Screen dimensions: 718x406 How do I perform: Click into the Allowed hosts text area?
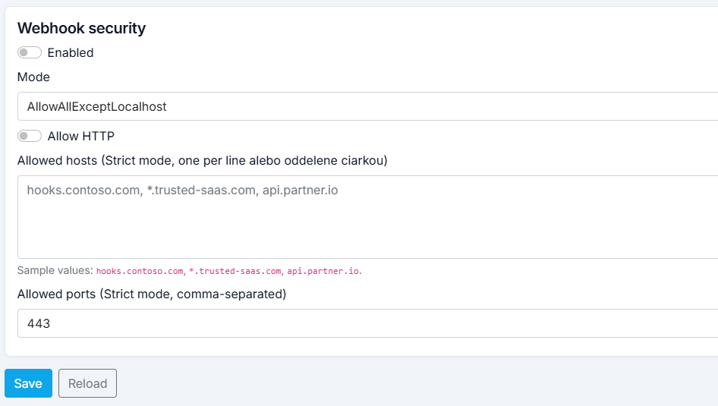pos(367,217)
